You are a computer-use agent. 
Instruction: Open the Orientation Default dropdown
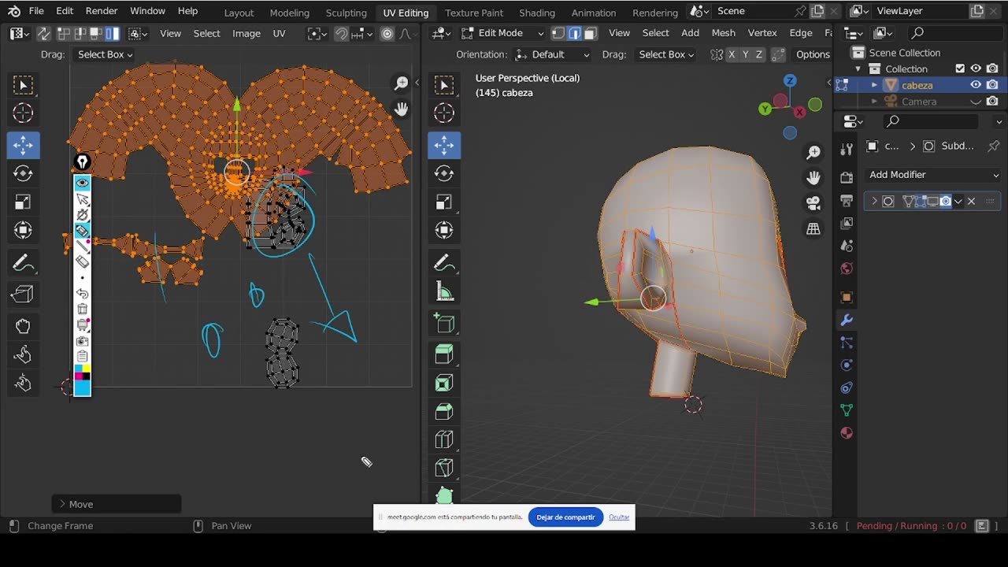pos(552,54)
